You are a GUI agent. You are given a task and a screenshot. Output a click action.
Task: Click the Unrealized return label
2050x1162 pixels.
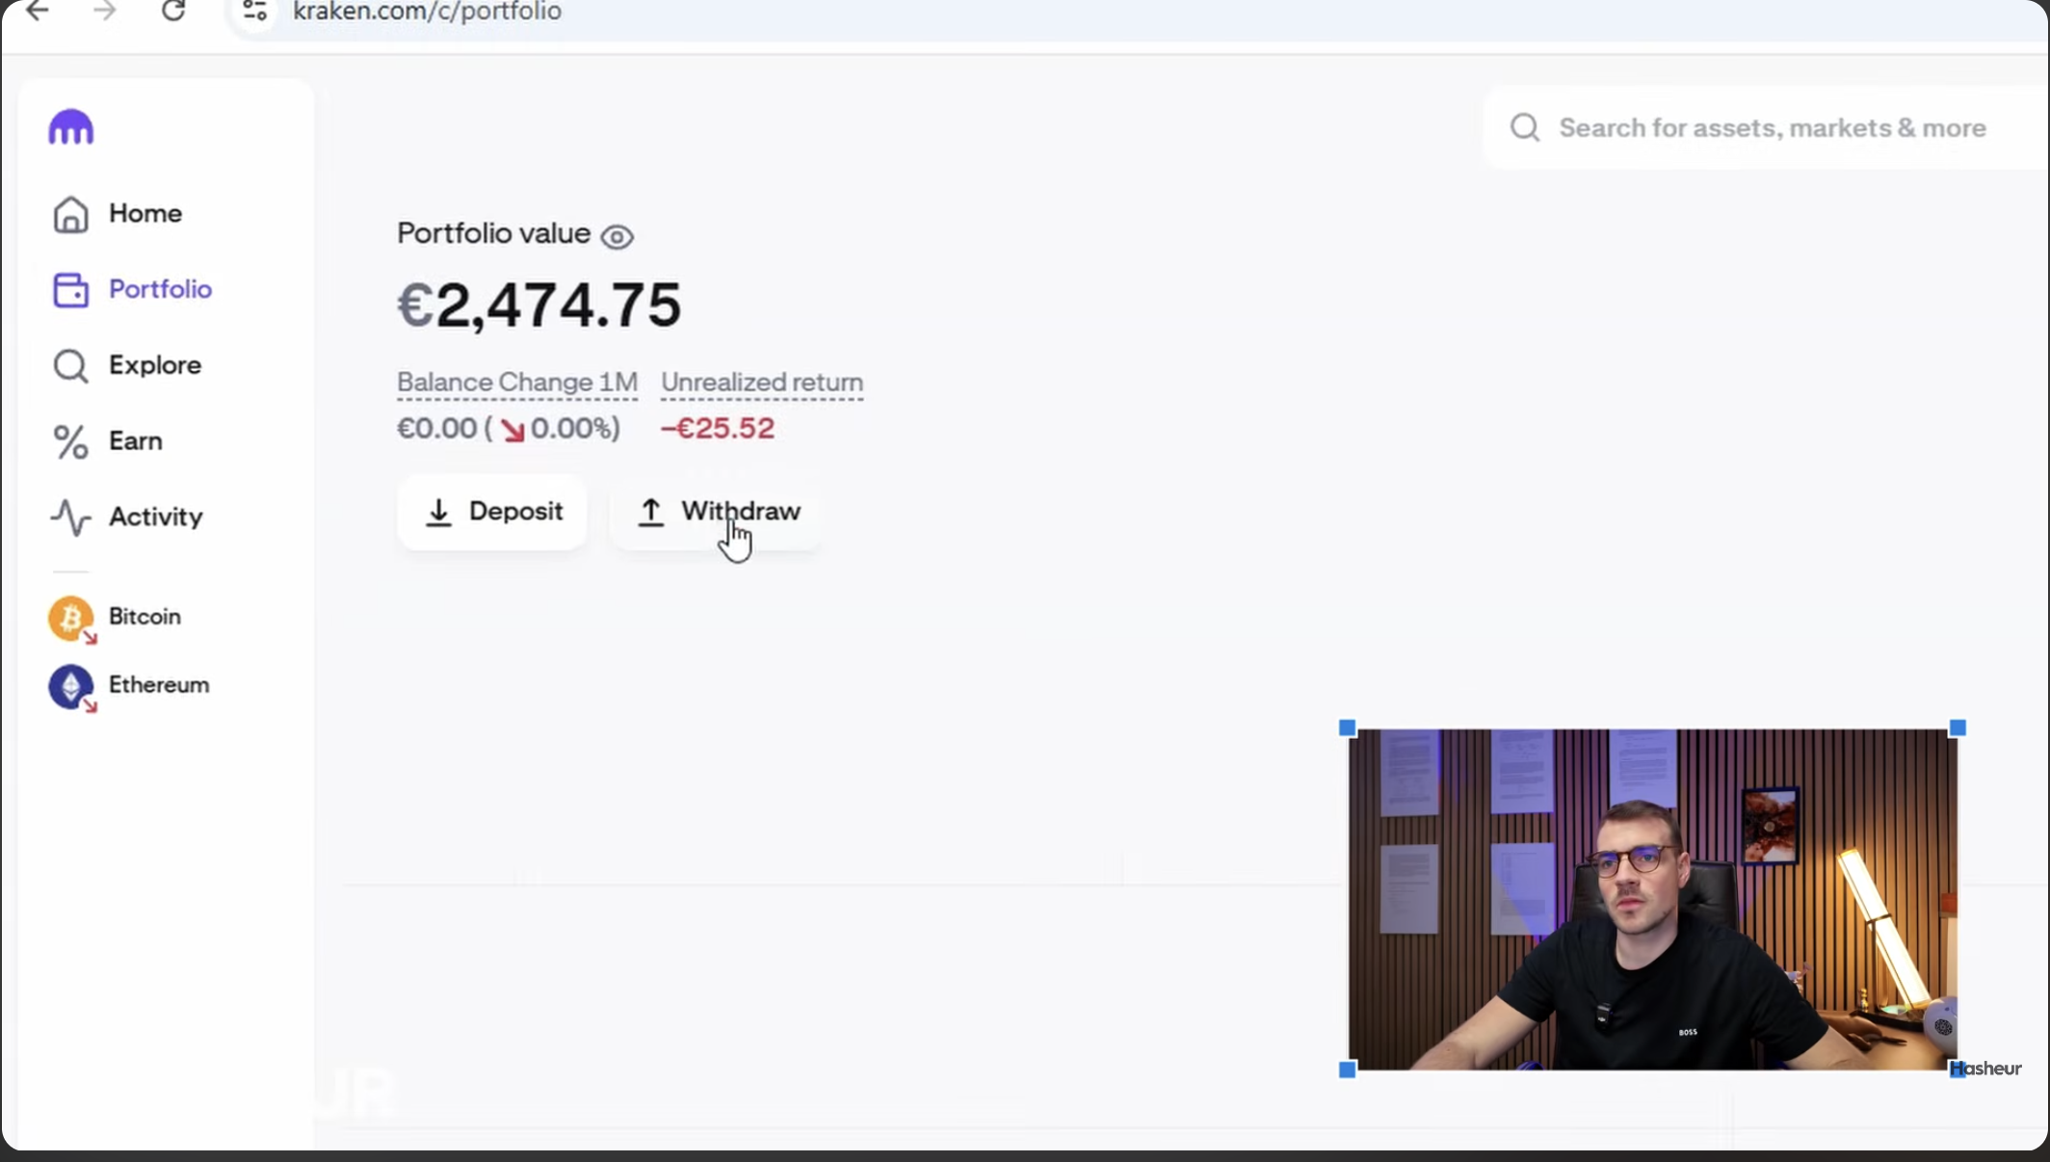[761, 383]
